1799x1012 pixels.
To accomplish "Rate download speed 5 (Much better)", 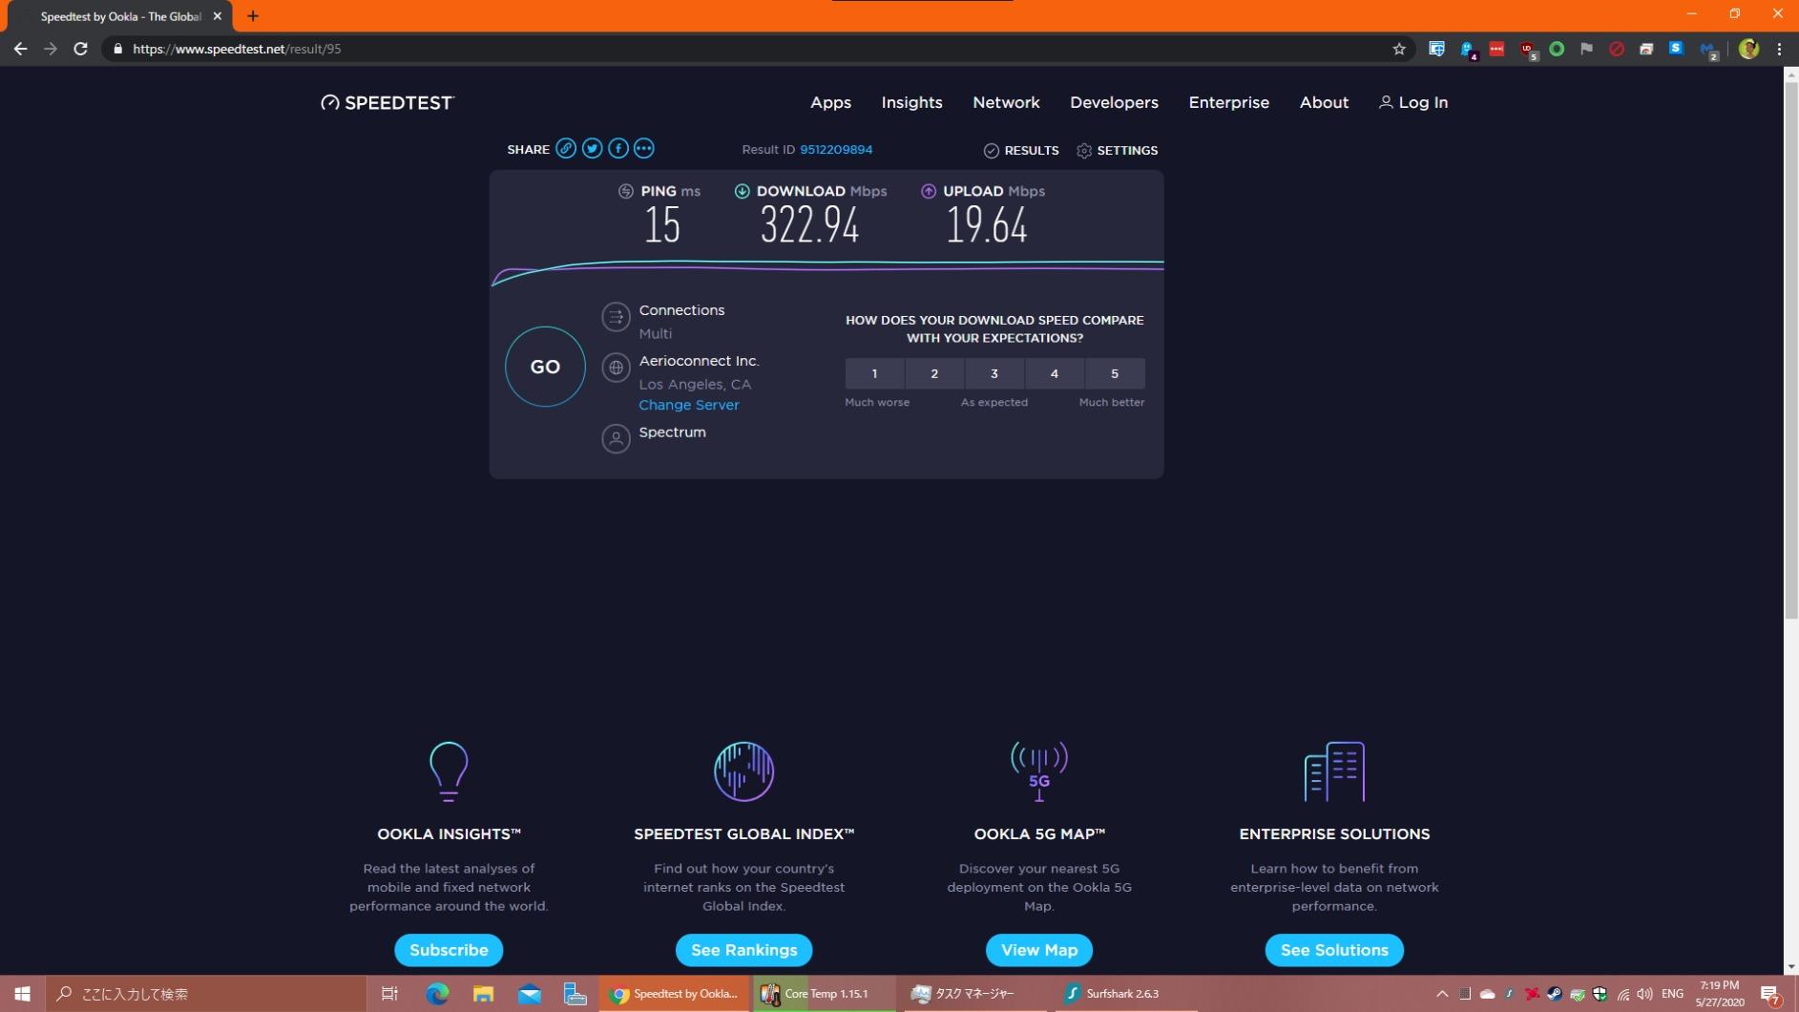I will (1115, 374).
